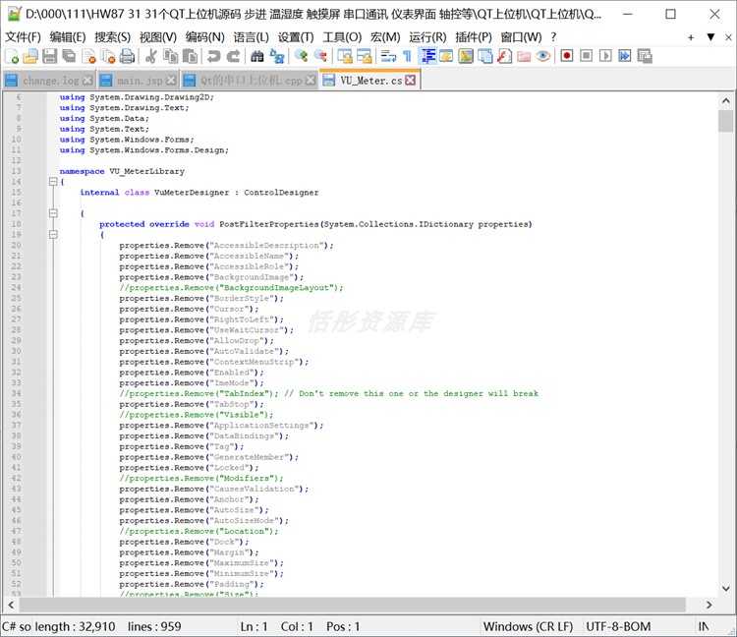Open the 宏(M) menu
737x637 pixels.
click(x=385, y=36)
